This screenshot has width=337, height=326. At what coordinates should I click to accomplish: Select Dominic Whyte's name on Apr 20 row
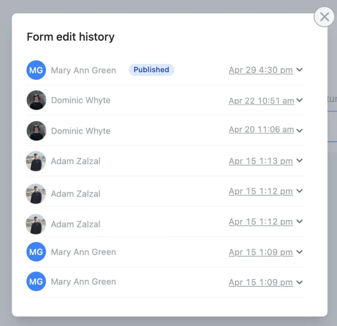[x=80, y=131]
